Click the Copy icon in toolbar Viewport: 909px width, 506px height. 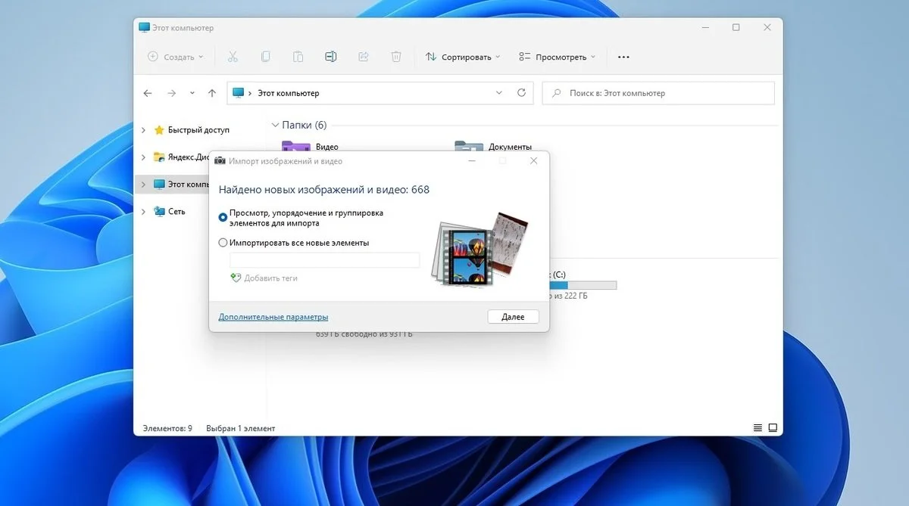click(x=265, y=57)
